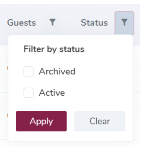Apply the status filter

point(41,121)
